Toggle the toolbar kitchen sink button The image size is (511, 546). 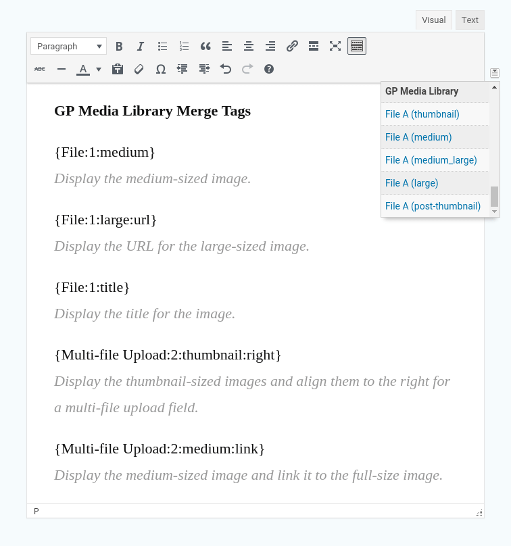pyautogui.click(x=357, y=46)
